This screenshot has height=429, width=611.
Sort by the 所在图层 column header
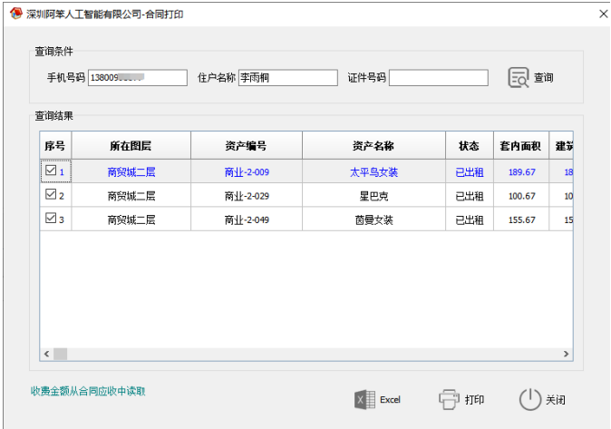(x=131, y=145)
